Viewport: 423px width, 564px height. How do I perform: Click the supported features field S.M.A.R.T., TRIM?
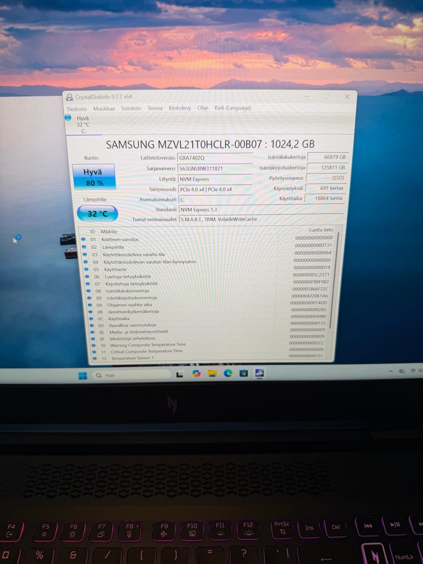[x=261, y=219]
